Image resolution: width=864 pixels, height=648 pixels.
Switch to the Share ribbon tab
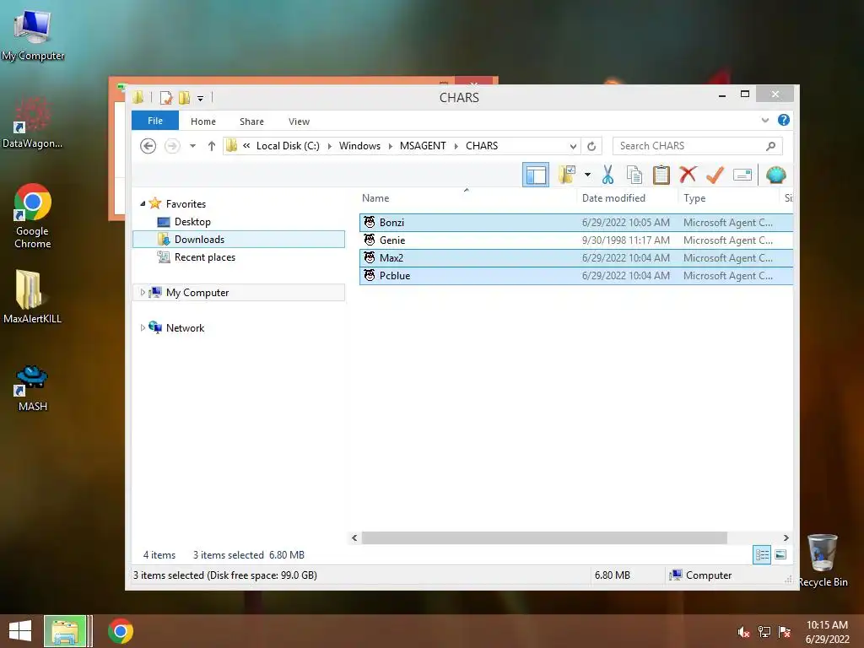pos(251,121)
